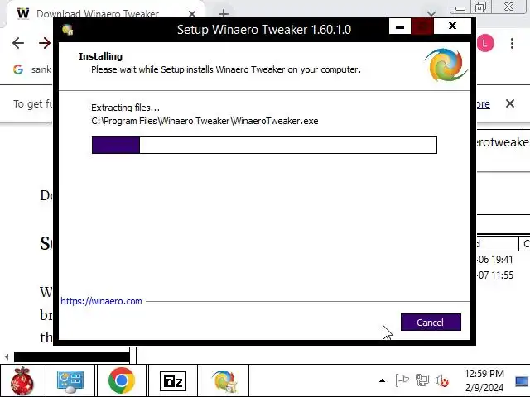
Task: Click the horizontal scrollbar thumb in Chrome
Action: pos(72,356)
